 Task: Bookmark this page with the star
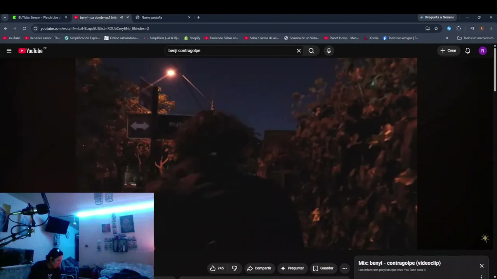[x=436, y=28]
